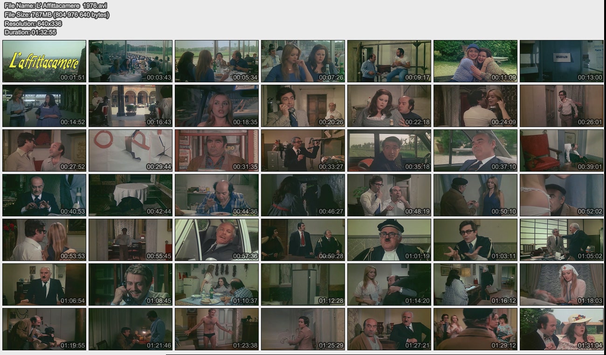Click the File Name text line

tap(55, 6)
